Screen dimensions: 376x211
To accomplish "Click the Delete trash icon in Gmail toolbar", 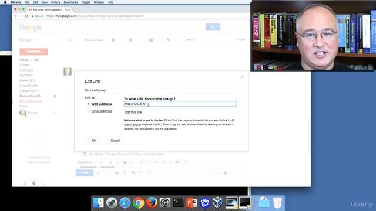I will pos(130,40).
